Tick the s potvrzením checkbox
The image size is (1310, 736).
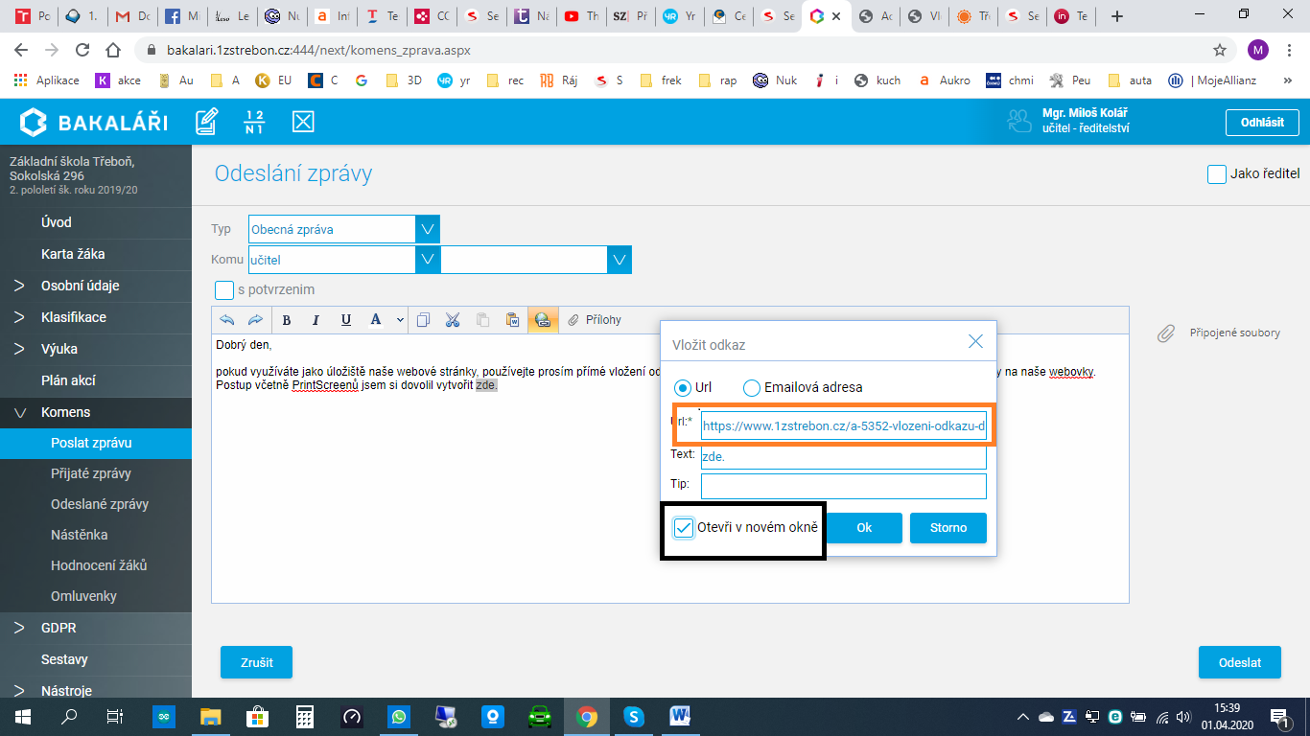pyautogui.click(x=224, y=289)
